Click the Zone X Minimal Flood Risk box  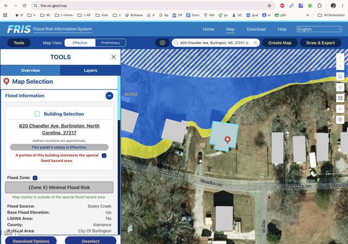tap(59, 187)
